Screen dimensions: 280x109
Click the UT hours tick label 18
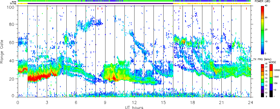tap(192, 102)
